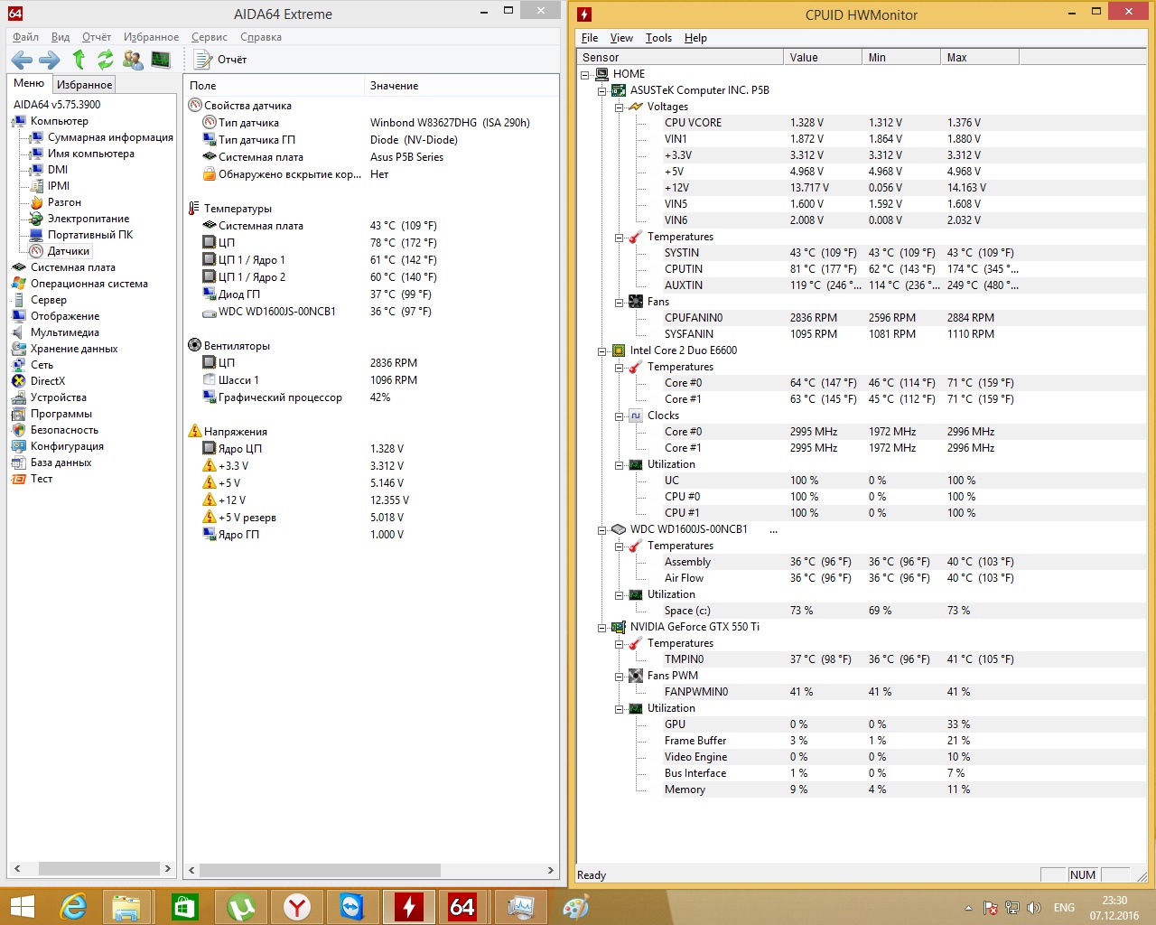Switch to Yandex Browser on the taskbar
Viewport: 1156px width, 925px height.
[x=296, y=906]
